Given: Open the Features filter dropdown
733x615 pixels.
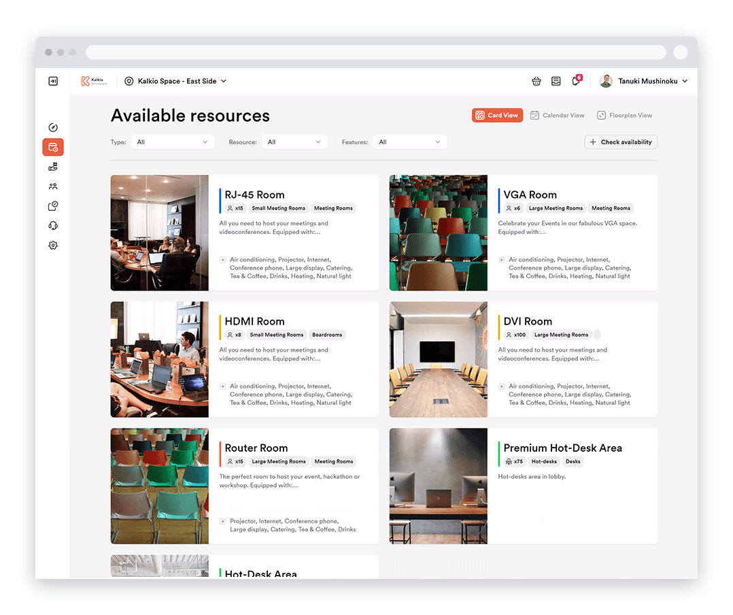Looking at the screenshot, I should coord(409,142).
